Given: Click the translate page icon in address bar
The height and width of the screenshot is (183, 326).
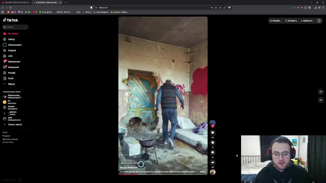Looking at the screenshot, I should click(x=220, y=8).
